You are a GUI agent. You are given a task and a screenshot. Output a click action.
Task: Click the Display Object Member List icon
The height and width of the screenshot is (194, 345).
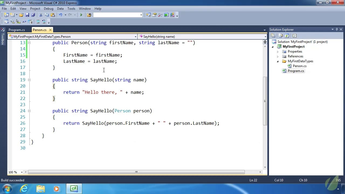click(6, 22)
